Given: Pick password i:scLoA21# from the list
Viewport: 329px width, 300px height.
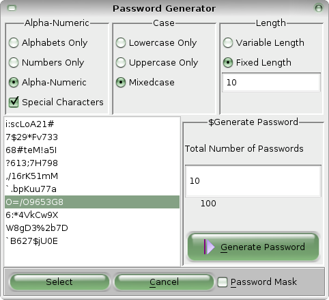Looking at the screenshot, I should [x=92, y=124].
